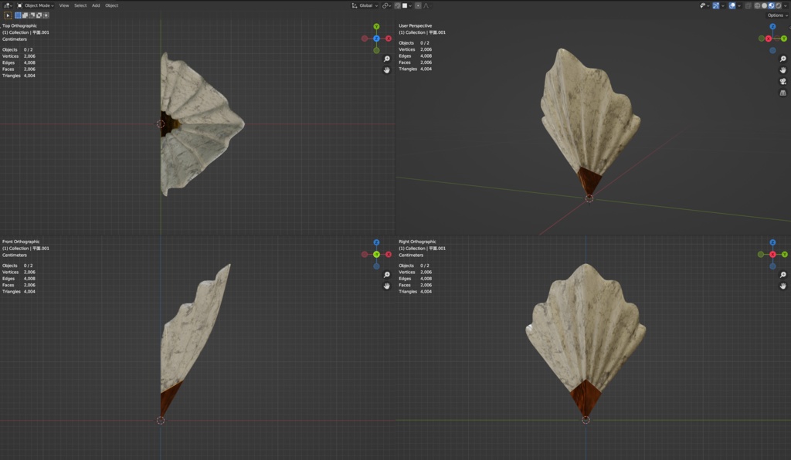Select the shell fan model in Top Orthographic view
The width and height of the screenshot is (791, 460).
coord(202,126)
